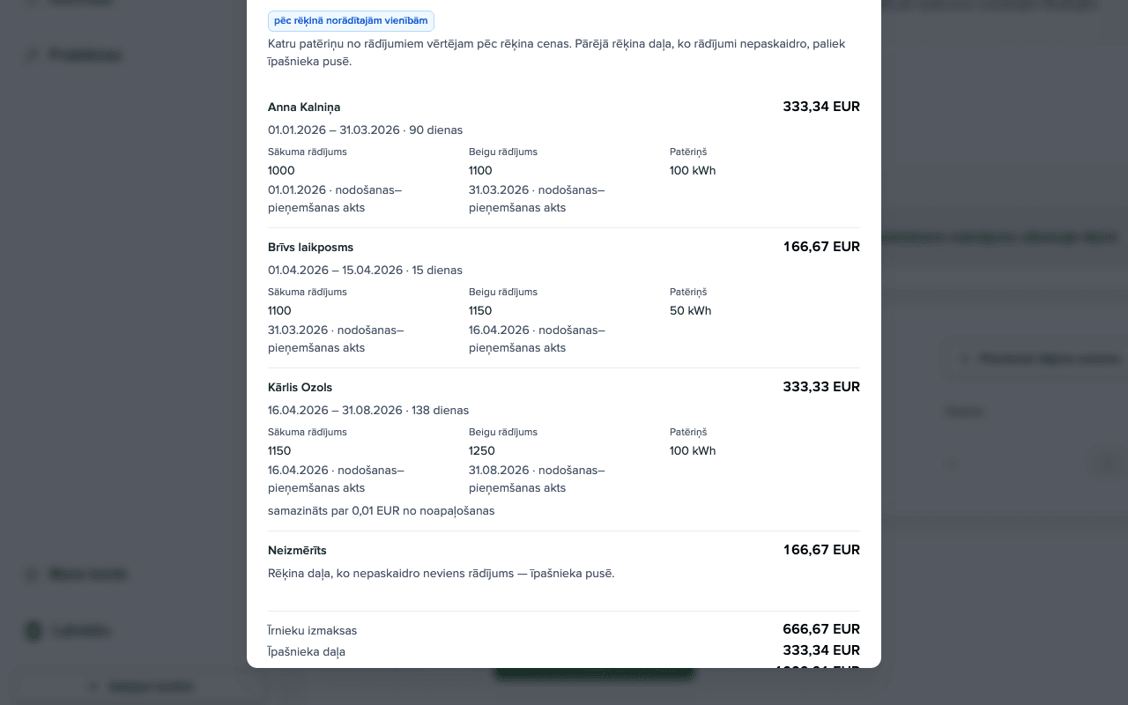Viewport: 1128px width, 705px height.
Task: Click Kārlis Ozols's 333,33 EUR amount
Action: tap(821, 387)
